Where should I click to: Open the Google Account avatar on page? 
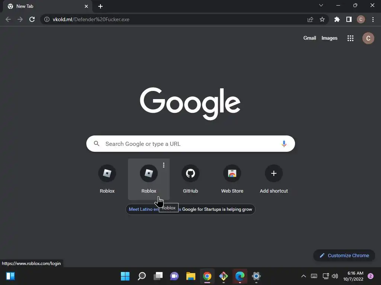368,38
